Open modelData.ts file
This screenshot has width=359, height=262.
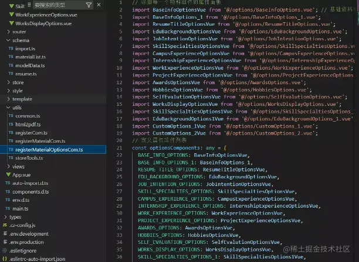30,65
